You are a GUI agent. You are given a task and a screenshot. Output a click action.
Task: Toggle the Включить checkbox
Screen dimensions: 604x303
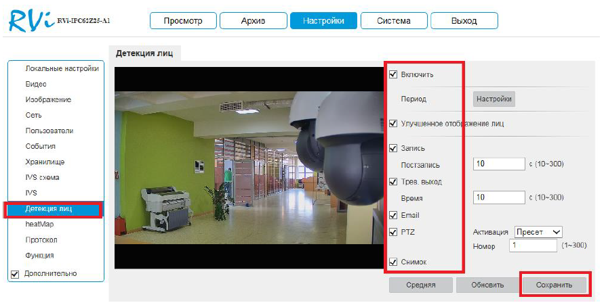[393, 74]
